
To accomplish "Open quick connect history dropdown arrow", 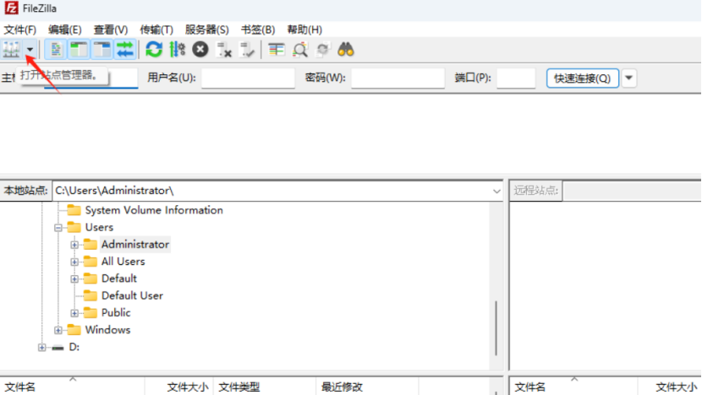I will tap(628, 78).
